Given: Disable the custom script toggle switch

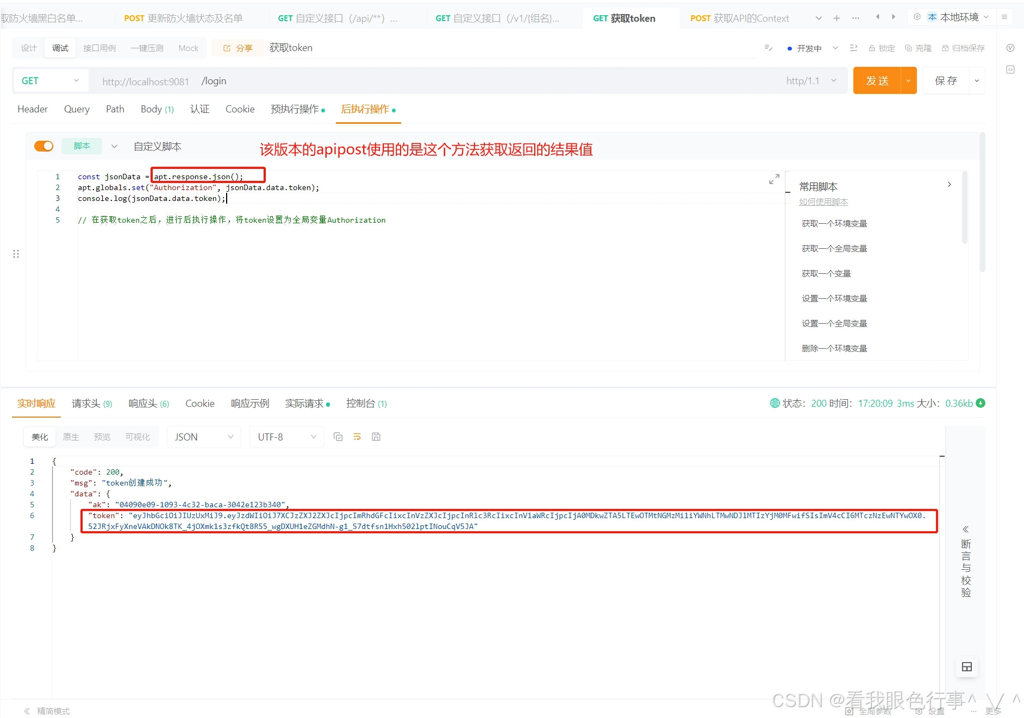Looking at the screenshot, I should (x=43, y=146).
